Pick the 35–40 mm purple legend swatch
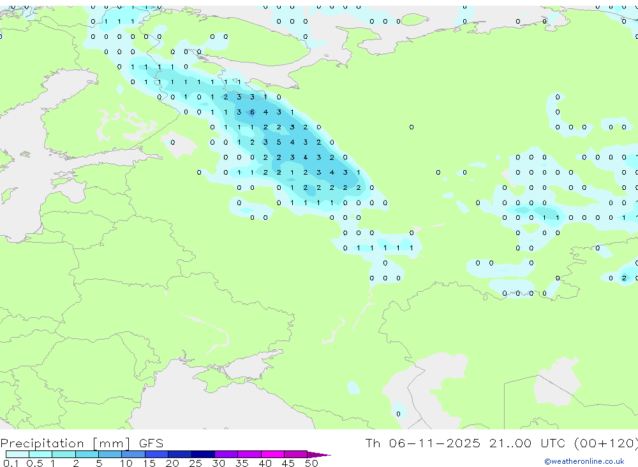638x467 pixels. [x=249, y=454]
